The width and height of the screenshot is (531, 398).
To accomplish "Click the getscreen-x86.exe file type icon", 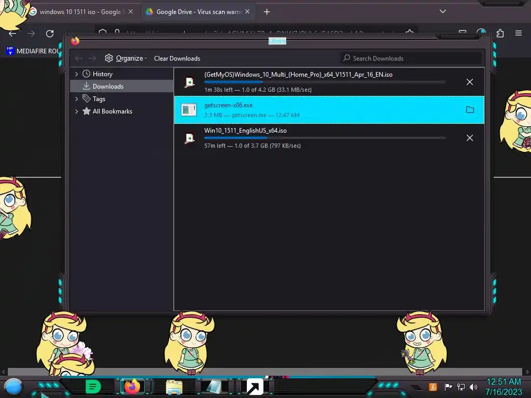I will [189, 110].
